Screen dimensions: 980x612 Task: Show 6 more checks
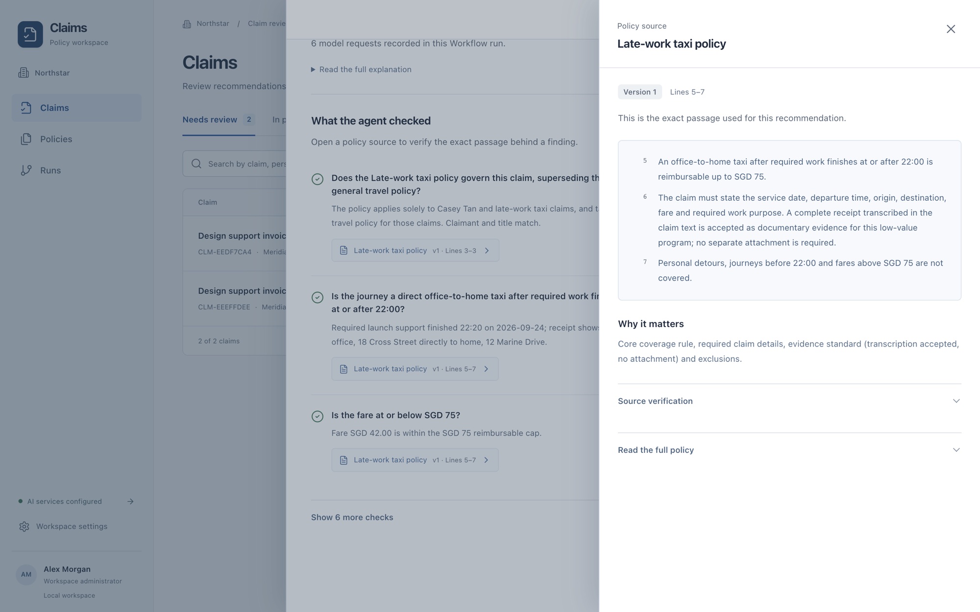click(x=352, y=518)
